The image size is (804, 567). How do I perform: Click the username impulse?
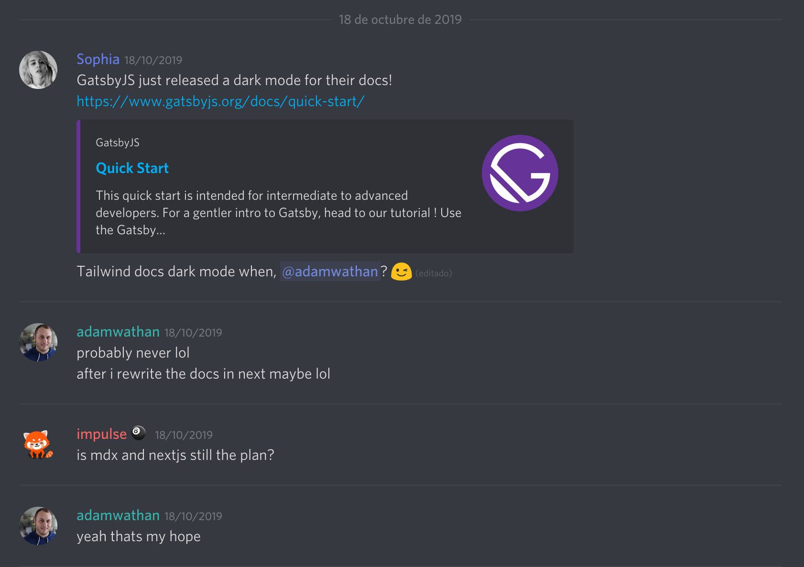pos(101,434)
